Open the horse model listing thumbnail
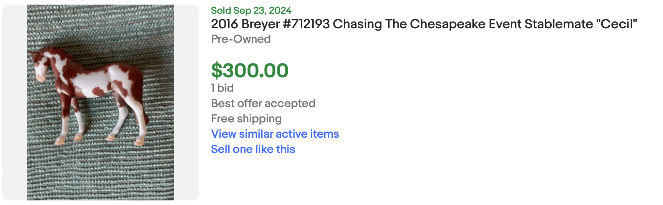Viewport: 663px width, 205px height. tap(101, 102)
